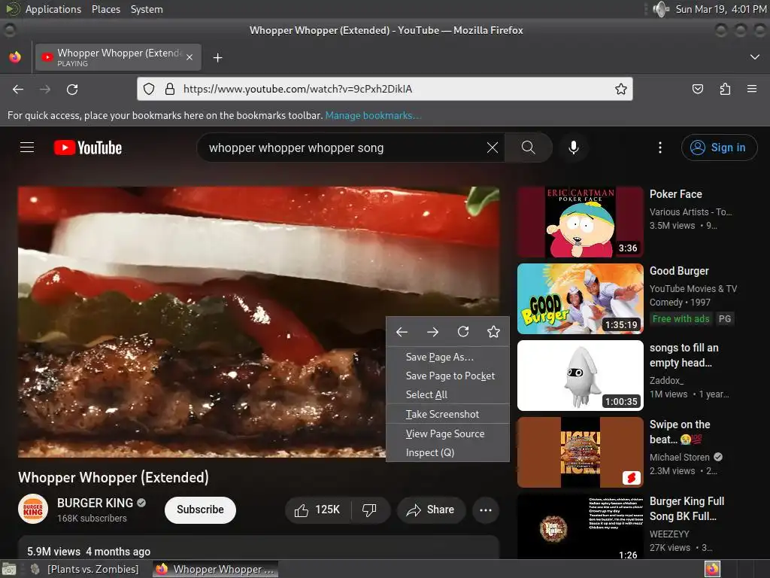The image size is (770, 578).
Task: Click the Burger King channel avatar
Action: click(33, 510)
